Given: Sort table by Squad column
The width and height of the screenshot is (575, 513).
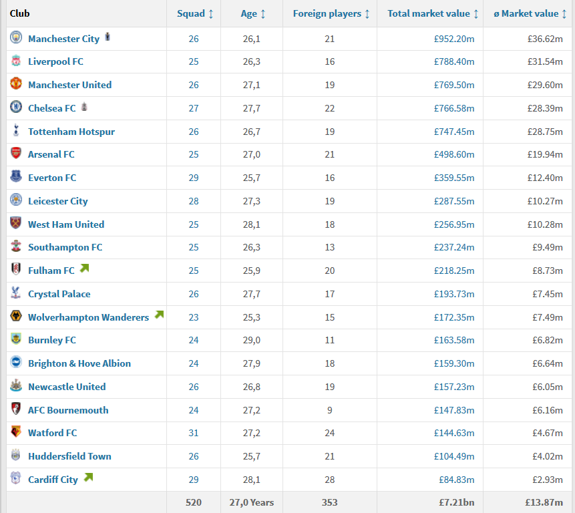Looking at the screenshot, I should 195,13.
